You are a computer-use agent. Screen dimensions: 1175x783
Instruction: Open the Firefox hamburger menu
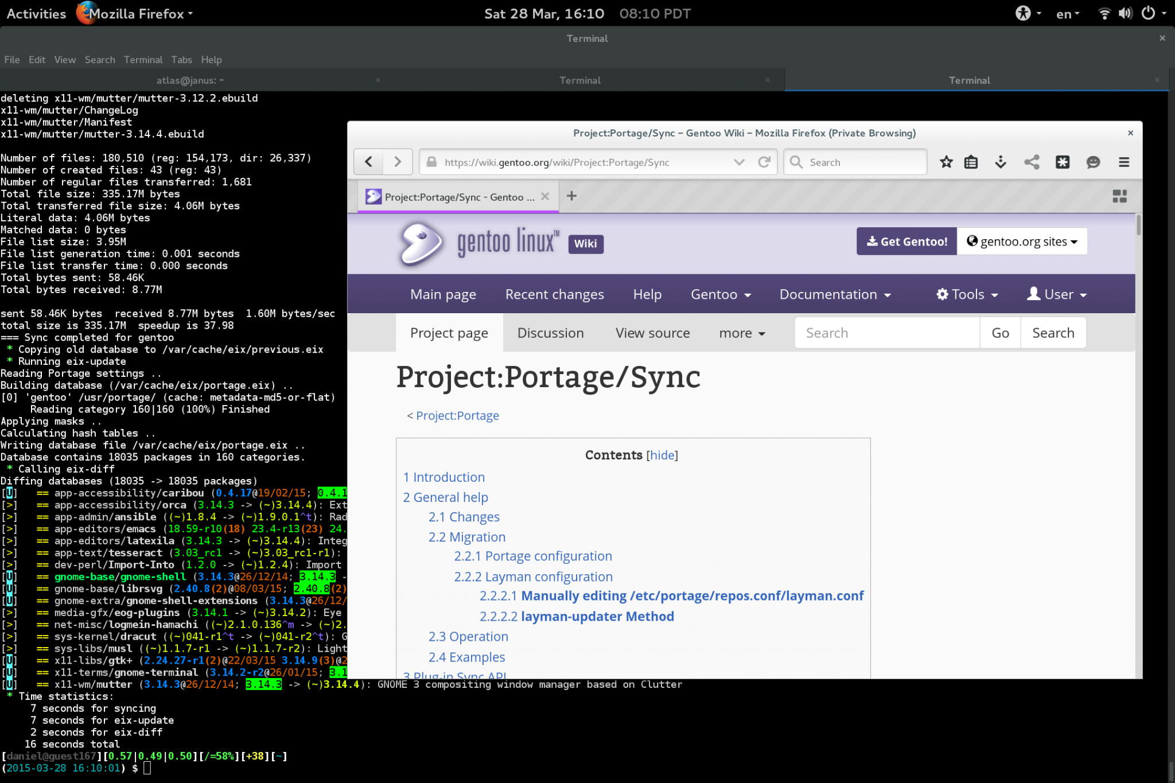click(1124, 162)
